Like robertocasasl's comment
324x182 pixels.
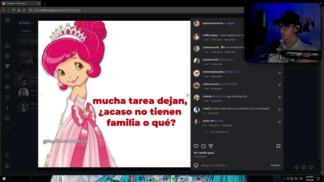tap(279, 85)
